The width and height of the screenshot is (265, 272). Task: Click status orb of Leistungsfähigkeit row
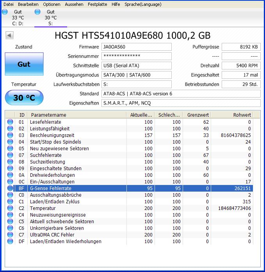[10, 128]
